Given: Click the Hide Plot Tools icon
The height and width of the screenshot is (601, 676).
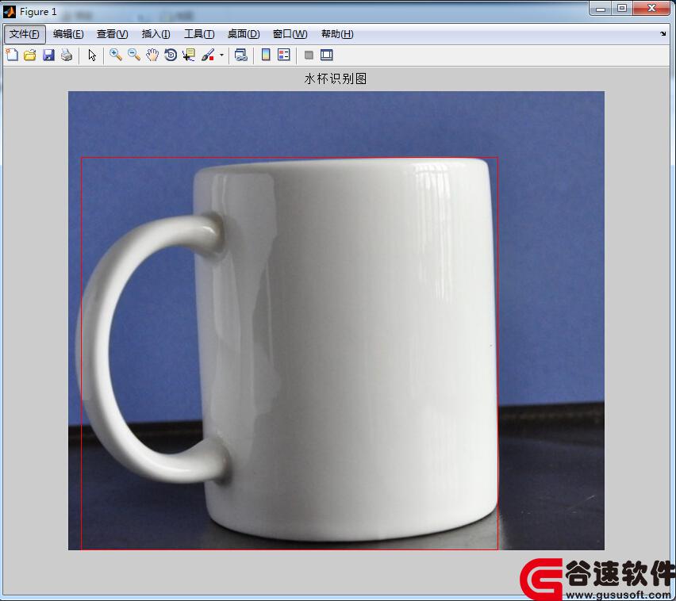Looking at the screenshot, I should point(309,56).
